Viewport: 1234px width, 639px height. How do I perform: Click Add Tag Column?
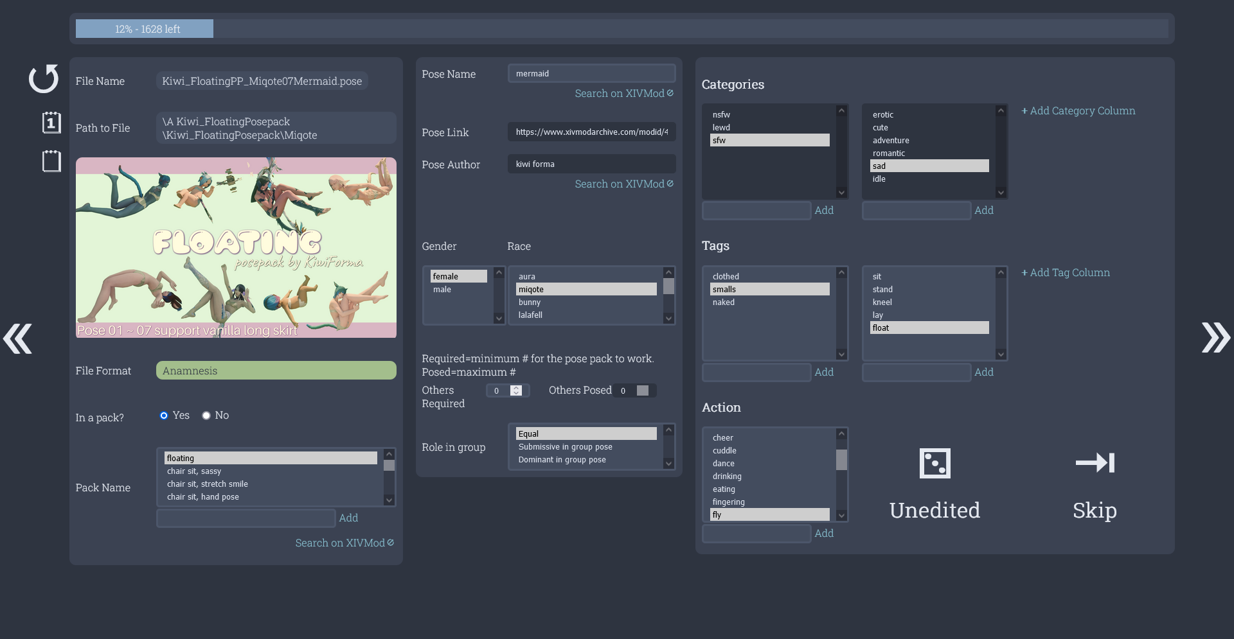tap(1065, 272)
